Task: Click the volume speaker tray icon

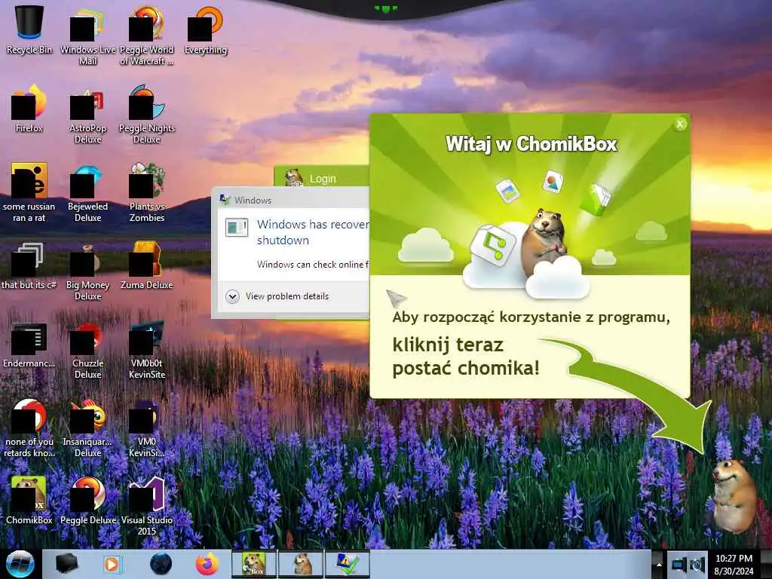Action: [x=698, y=564]
